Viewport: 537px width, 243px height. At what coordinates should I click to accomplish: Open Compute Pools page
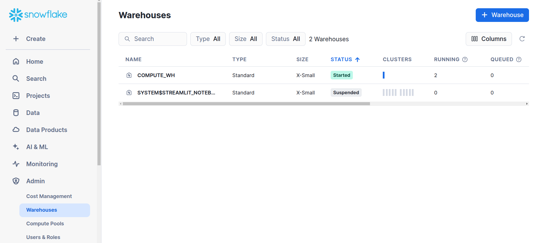pos(45,224)
